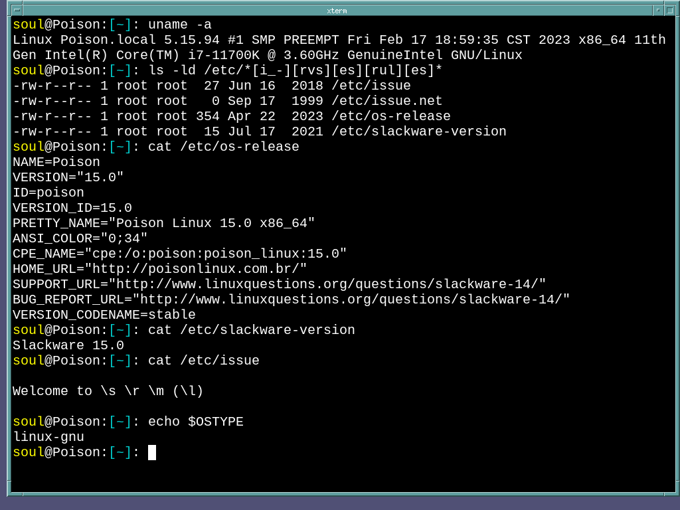
Task: Click the 'linux-gnu' output line
Action: [x=48, y=437]
